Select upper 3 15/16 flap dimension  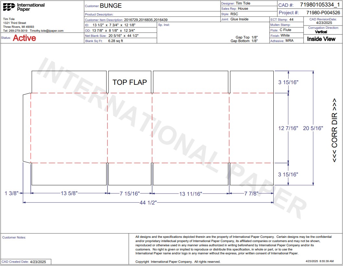pos(288,83)
